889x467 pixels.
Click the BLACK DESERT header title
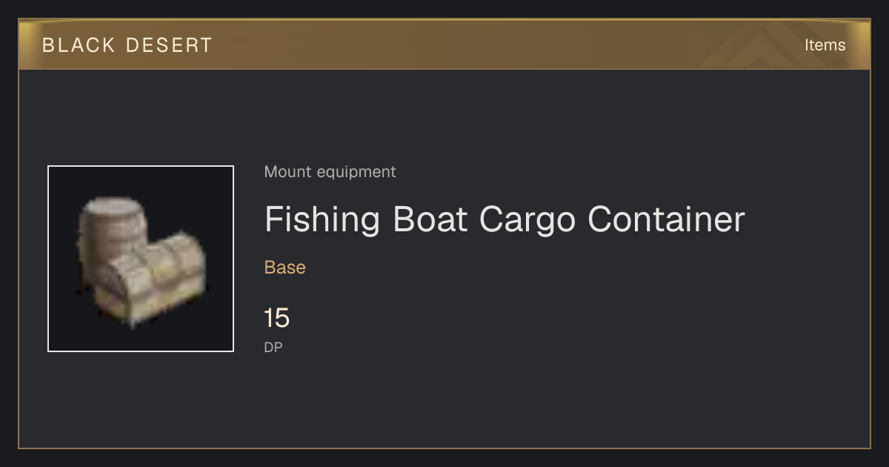click(127, 45)
